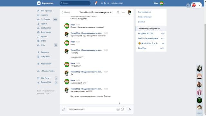Skip to previous music track
Viewport: 206px width, 116px height.
click(102, 3)
